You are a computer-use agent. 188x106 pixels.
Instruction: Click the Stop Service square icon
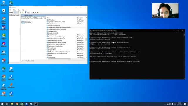[x=33, y=12]
